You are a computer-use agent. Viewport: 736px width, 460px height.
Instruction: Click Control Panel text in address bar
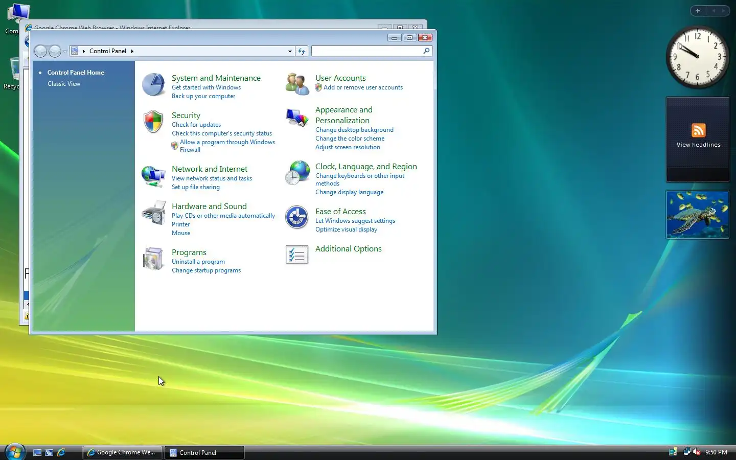coord(108,51)
